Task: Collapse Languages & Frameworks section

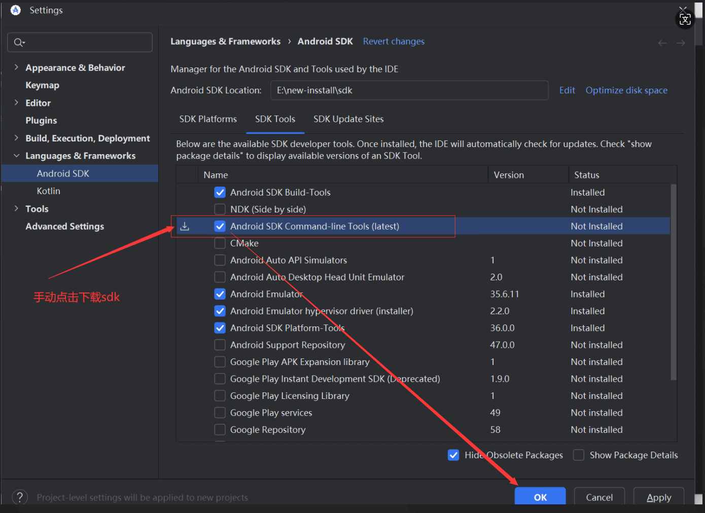Action: tap(16, 156)
